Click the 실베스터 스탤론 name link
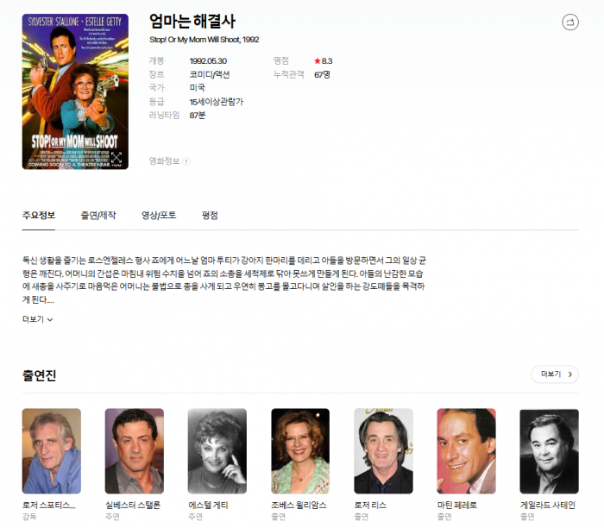 coord(134,505)
